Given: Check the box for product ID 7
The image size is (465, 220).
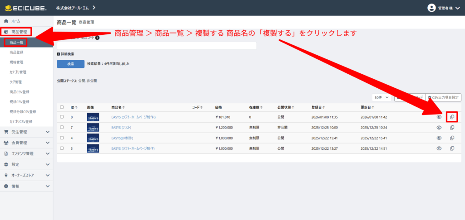Looking at the screenshot, I should [62, 128].
